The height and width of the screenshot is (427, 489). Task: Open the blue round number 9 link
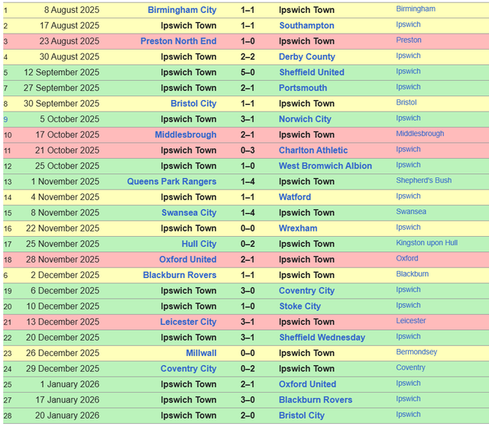pos(5,119)
